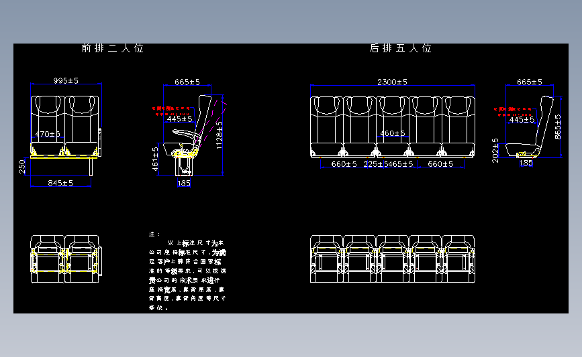
Task: Click 665±5 above the 865±5 side view
Action: [x=530, y=82]
